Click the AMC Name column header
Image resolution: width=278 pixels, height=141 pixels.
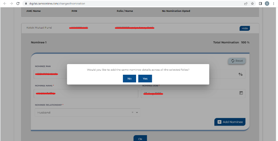[x=34, y=11]
